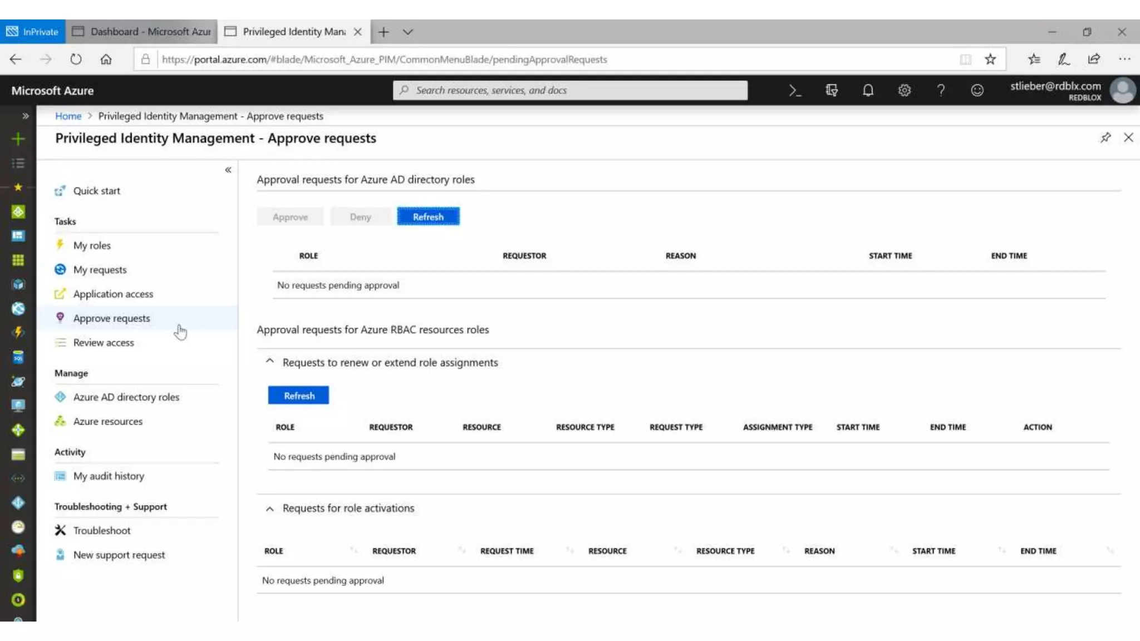Open the Cloud Shell icon
Screen dimensions: 1140x641
click(795, 91)
